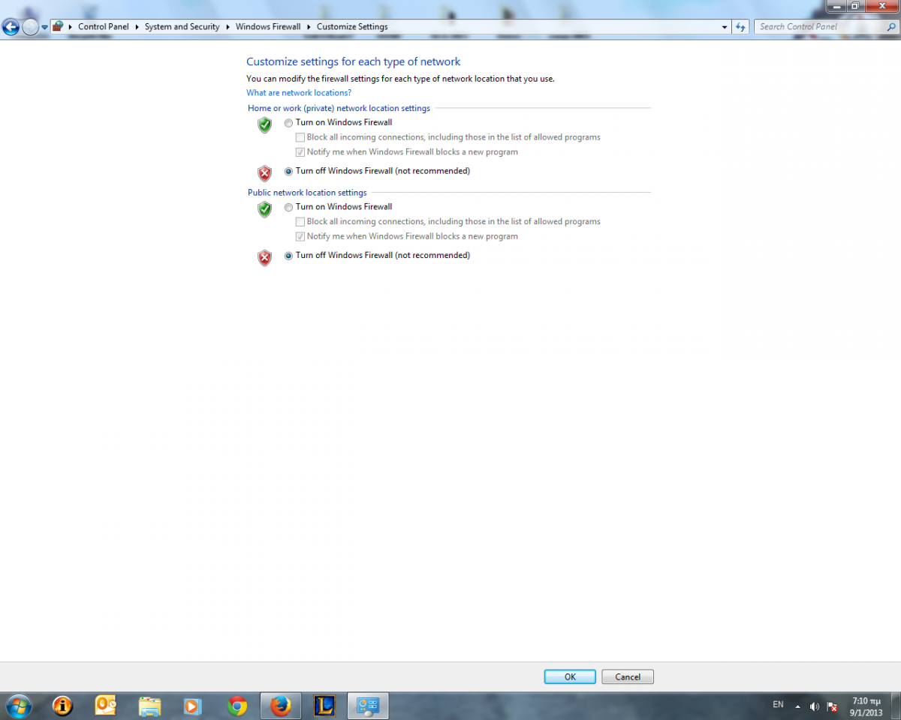This screenshot has width=901, height=720.
Task: Select Turn off Windows Firewall for private network
Action: [288, 172]
